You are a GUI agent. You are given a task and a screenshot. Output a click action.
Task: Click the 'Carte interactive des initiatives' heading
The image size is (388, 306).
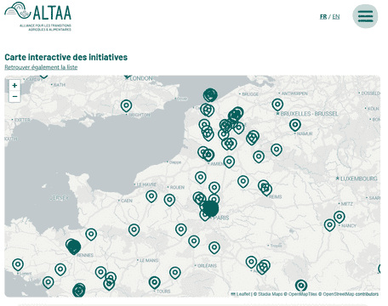coord(66,57)
